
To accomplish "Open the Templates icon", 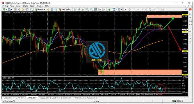I will pyautogui.click(x=119, y=10).
